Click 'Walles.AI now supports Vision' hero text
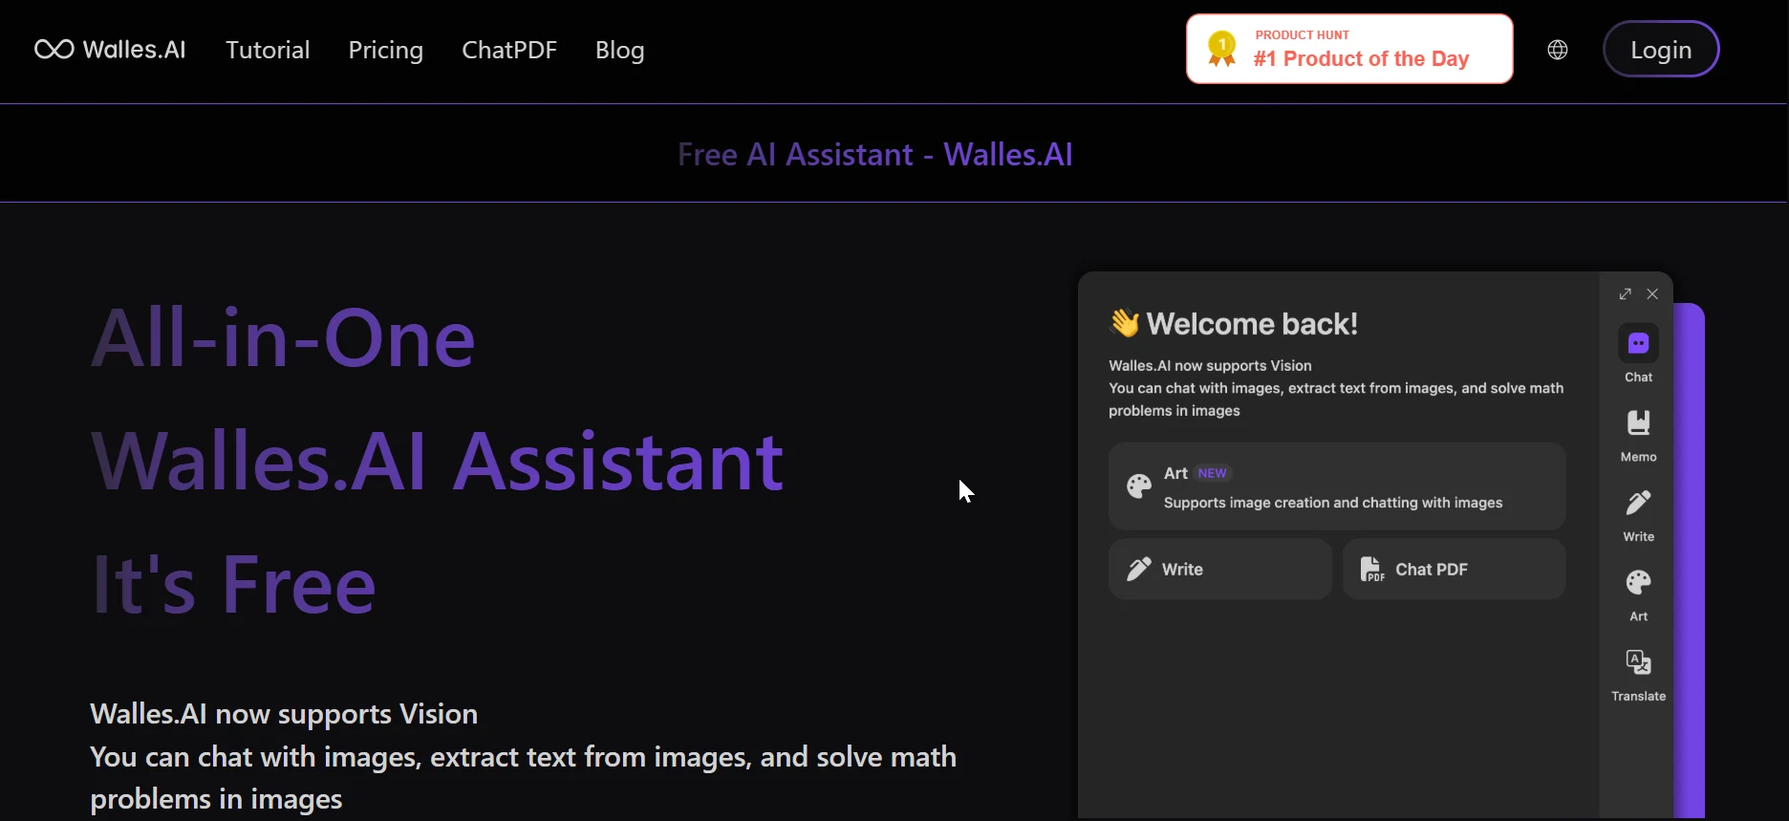1789x821 pixels. [x=284, y=714]
